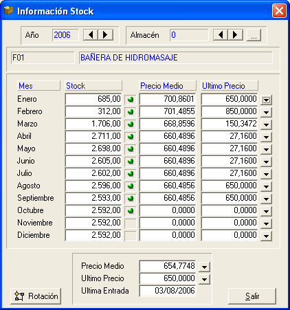Open the dropdown arrow in the Enero row
The width and height of the screenshot is (290, 310).
tap(266, 100)
